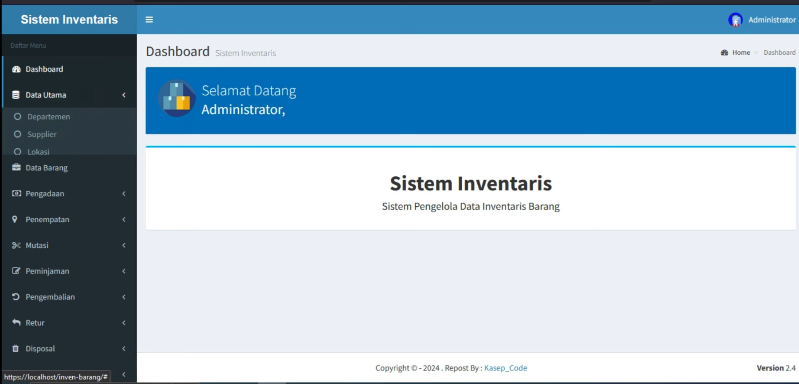799x384 pixels.
Task: Click the Retur reply arrow icon
Action: (x=16, y=322)
